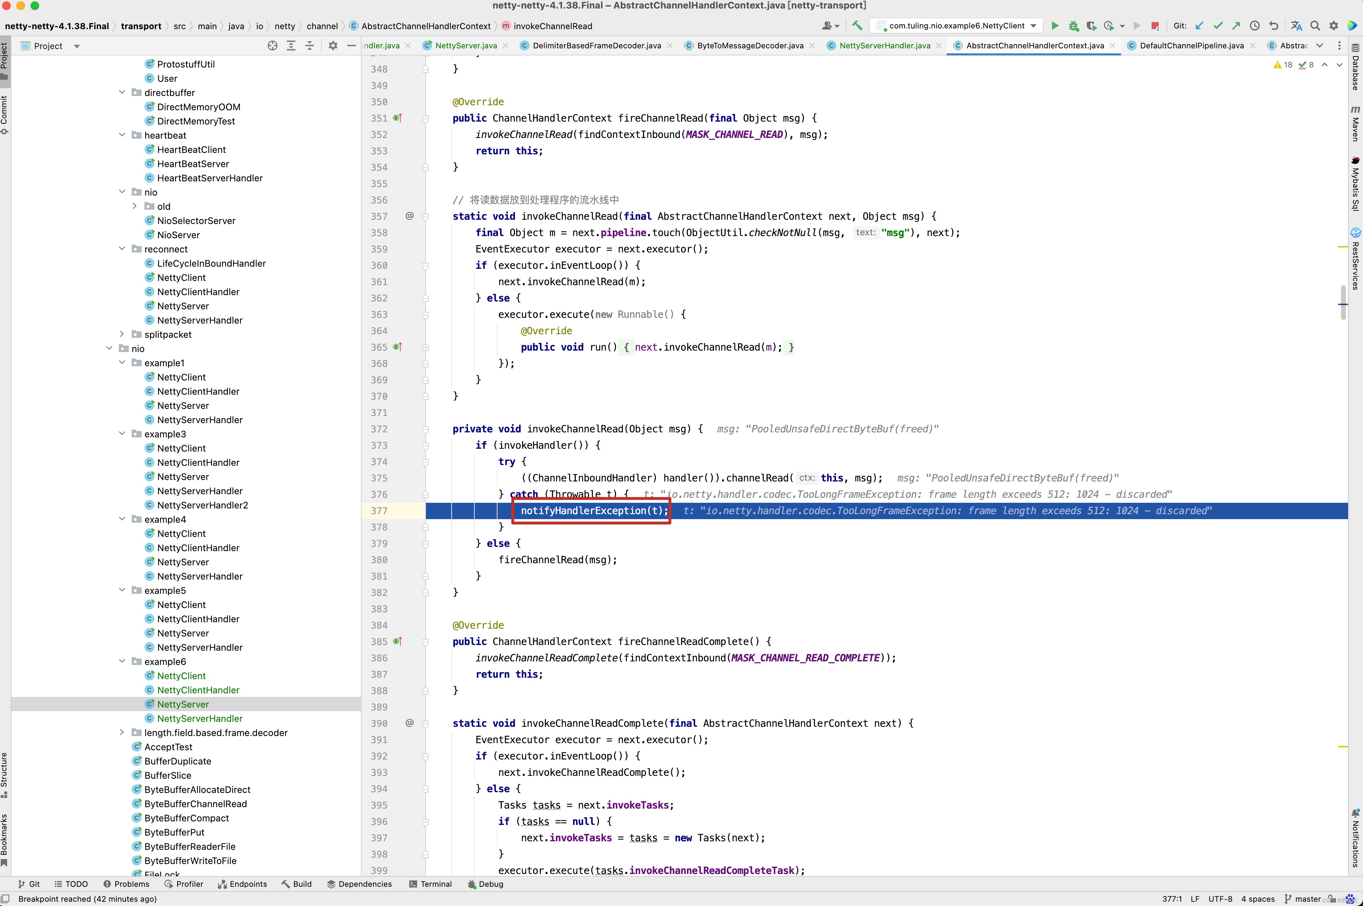This screenshot has width=1363, height=906.
Task: Start debugging with the bug icon
Action: coord(1073,26)
